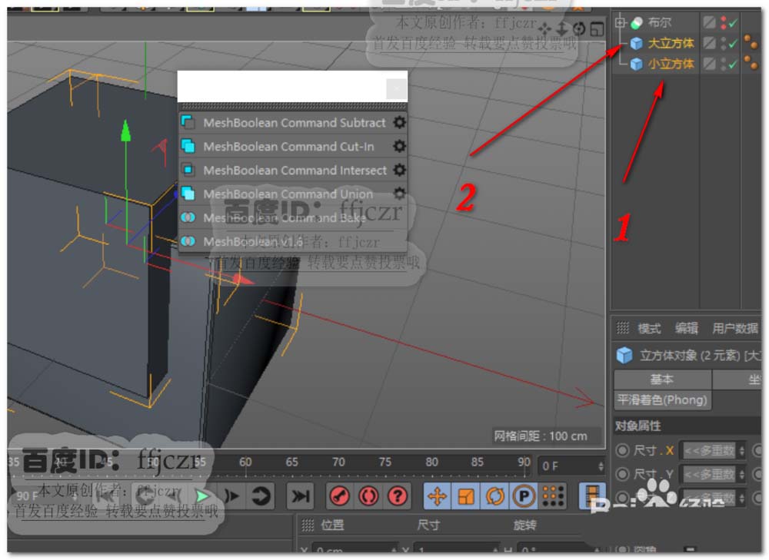Open the 用户数据 menu in attribute manager
Screen dimensions: 769x560
(735, 328)
